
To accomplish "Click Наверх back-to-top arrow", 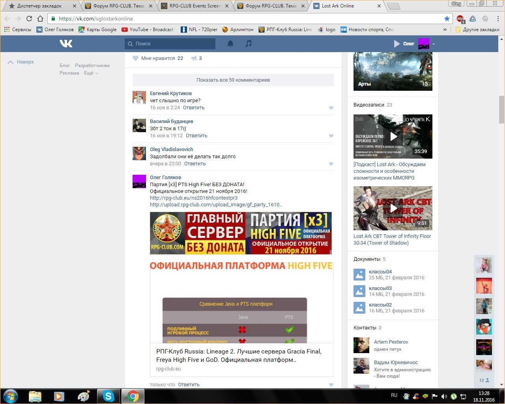I will tap(21, 62).
